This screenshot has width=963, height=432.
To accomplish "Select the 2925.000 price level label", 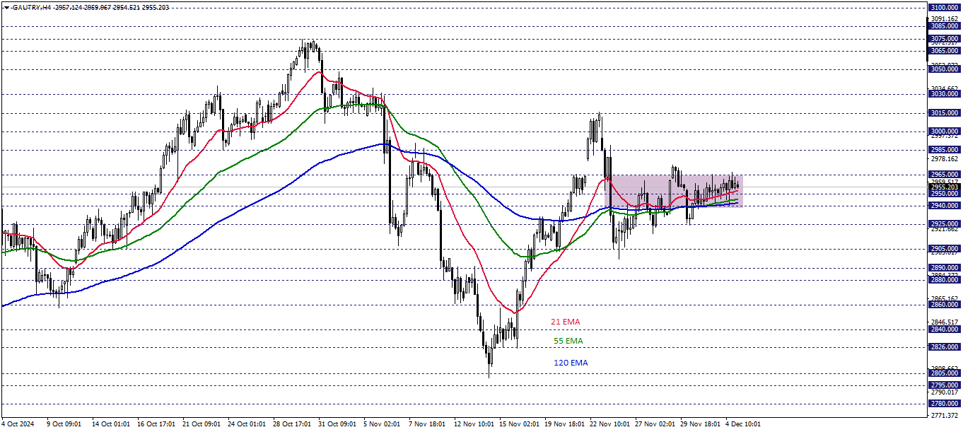I will tap(944, 224).
